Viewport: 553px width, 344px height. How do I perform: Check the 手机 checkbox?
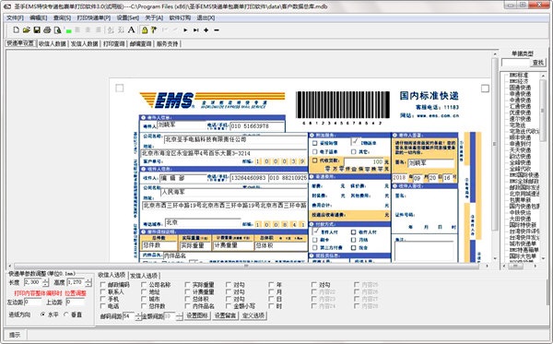(x=103, y=299)
